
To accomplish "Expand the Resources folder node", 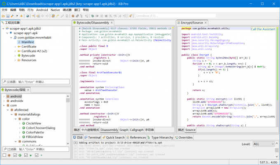I will pos(15,60).
